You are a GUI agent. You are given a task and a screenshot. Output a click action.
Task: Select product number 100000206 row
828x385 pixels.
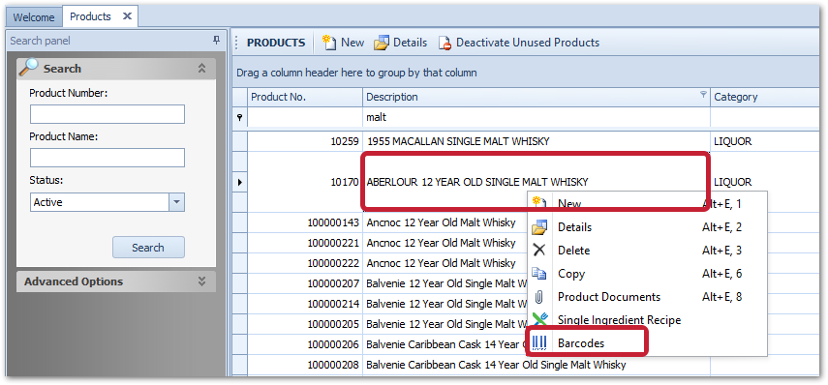305,344
